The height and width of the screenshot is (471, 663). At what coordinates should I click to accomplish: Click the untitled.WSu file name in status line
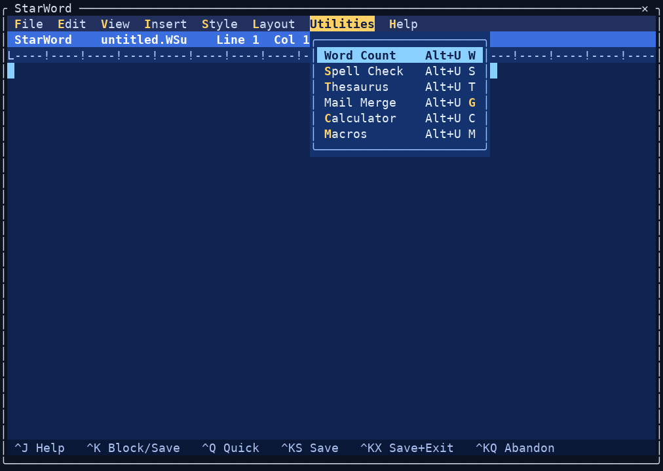coord(143,40)
